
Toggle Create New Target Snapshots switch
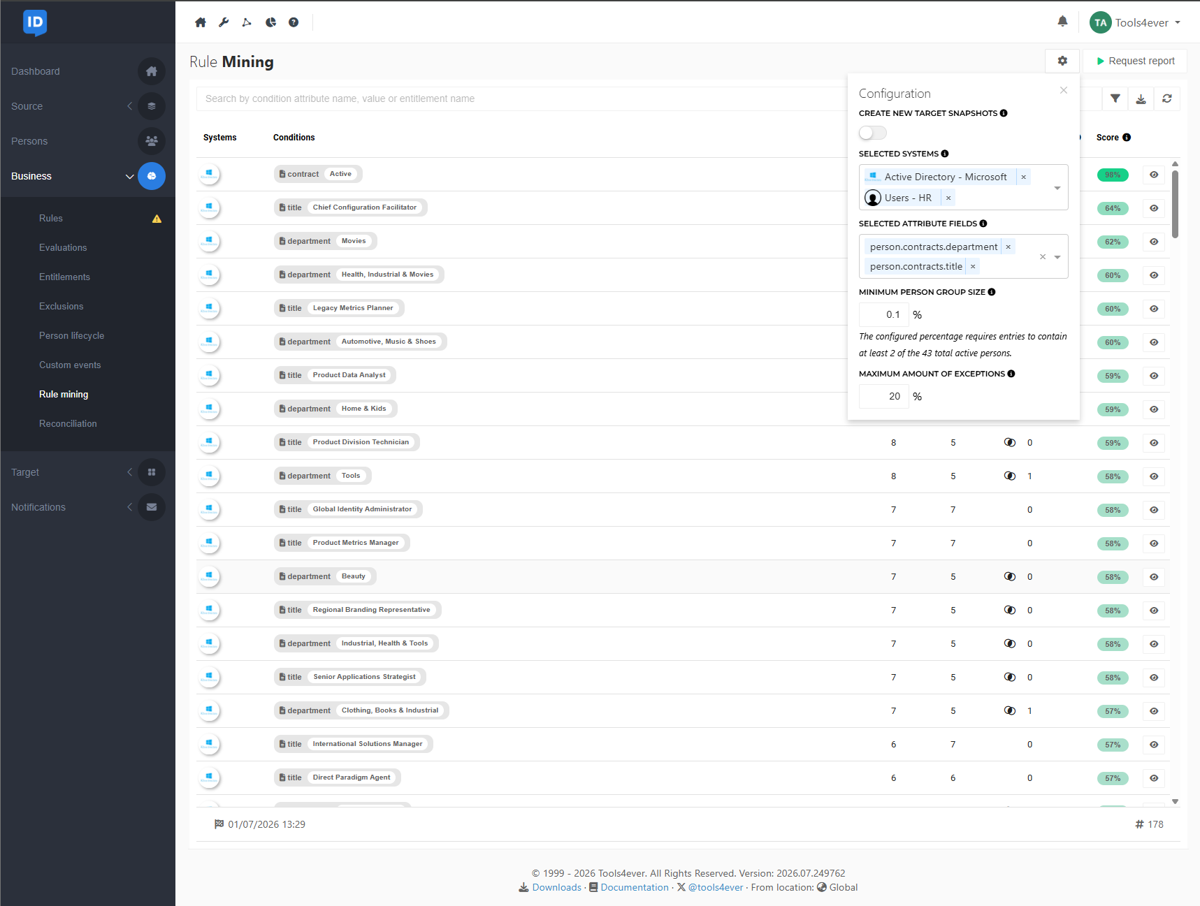873,133
